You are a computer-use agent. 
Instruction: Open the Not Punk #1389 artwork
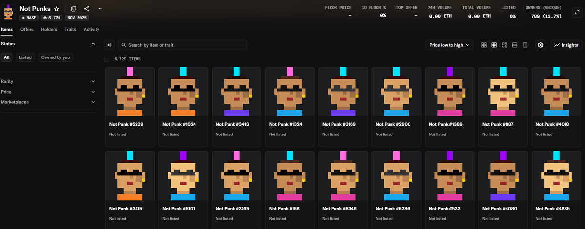(449, 92)
